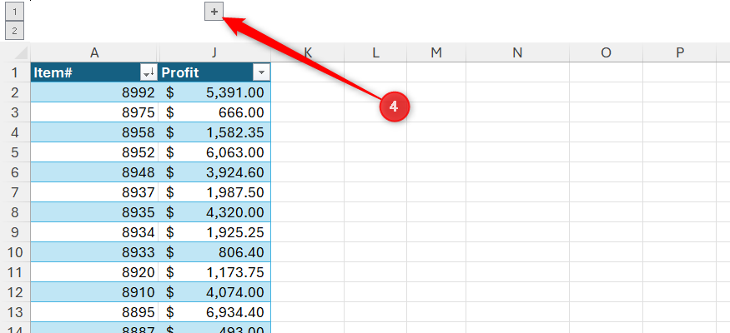Select profit cell 1,582.35
The height and width of the screenshot is (333, 730).
214,132
